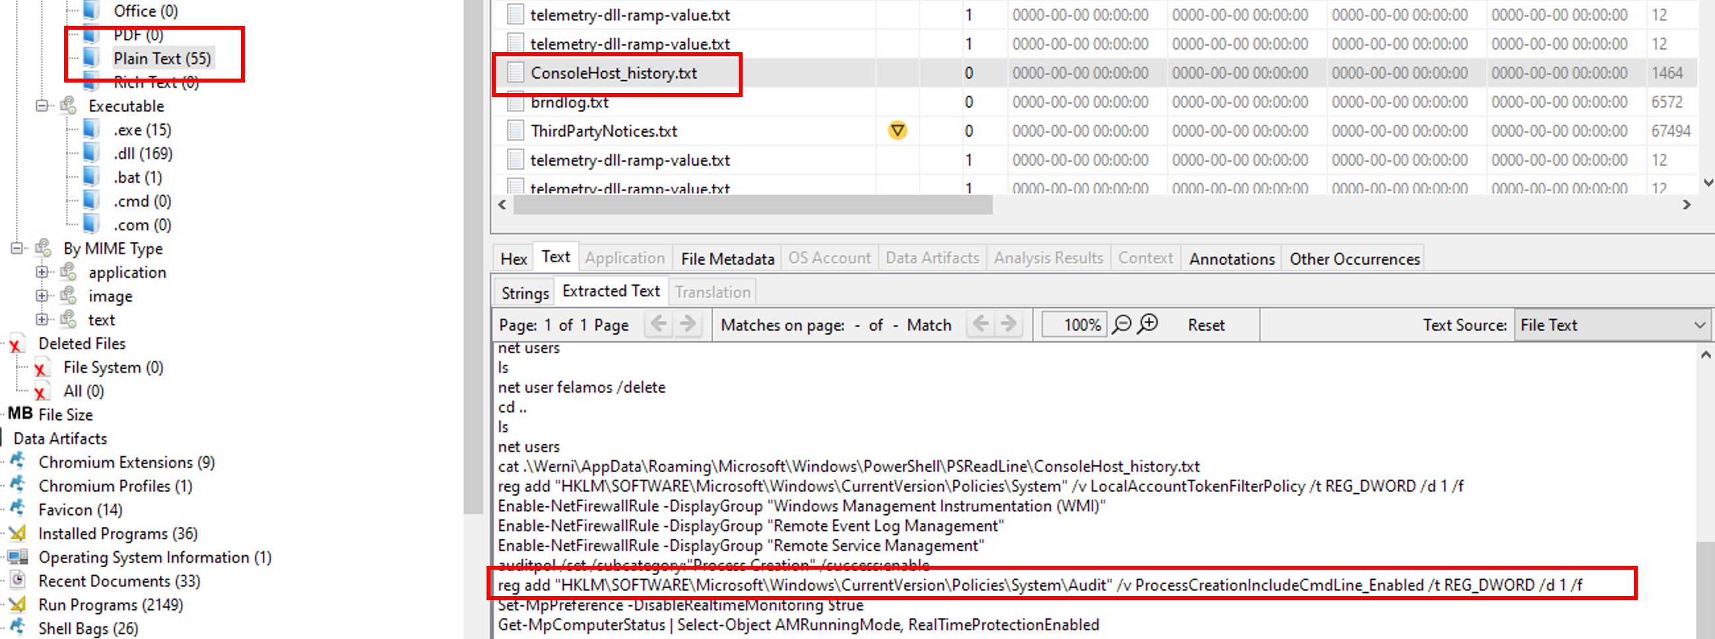Screen dimensions: 1715x639
Task: Click the yellow warning icon beside ThirdPartyNotices.txt
Action: click(x=898, y=131)
